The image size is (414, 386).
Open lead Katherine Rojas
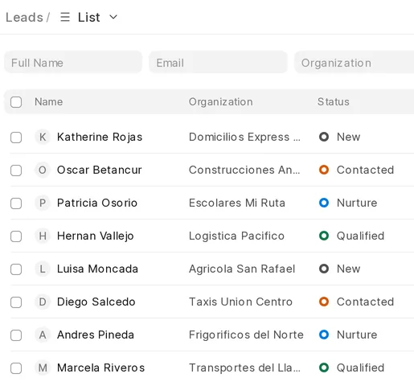(x=100, y=137)
